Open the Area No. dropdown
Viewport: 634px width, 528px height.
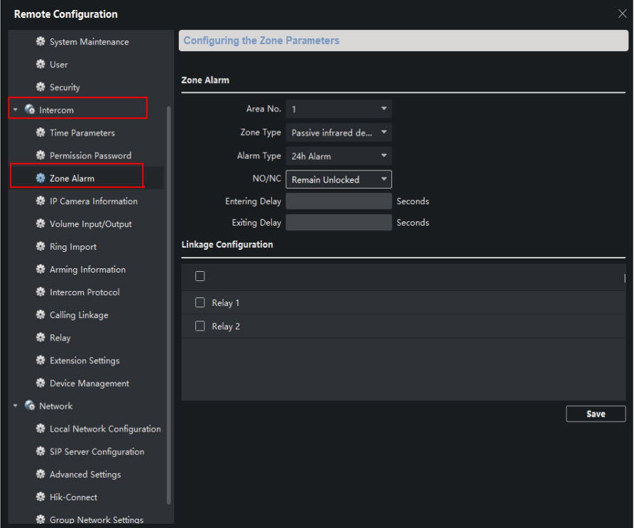pyautogui.click(x=339, y=109)
